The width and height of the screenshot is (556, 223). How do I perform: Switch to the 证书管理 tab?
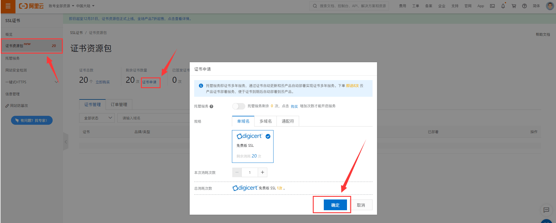[92, 105]
